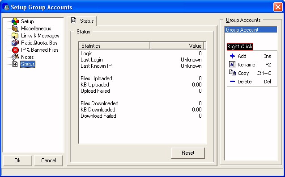Screen dimensions: 285x177
Task: Open the Setup tree item
Action: click(27, 21)
